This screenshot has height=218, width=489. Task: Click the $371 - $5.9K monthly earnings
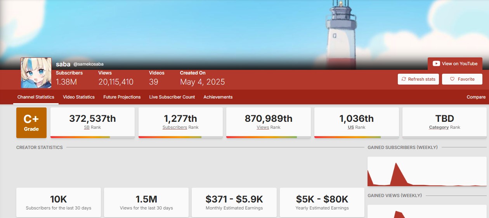pos(234,199)
